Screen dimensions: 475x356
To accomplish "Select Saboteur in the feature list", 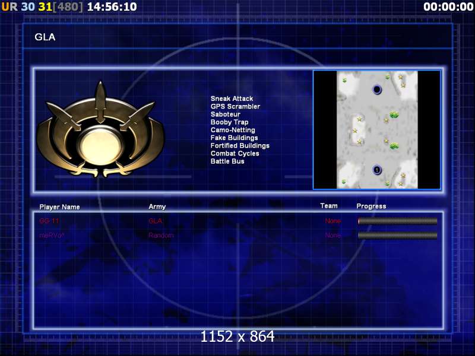I will tap(226, 115).
